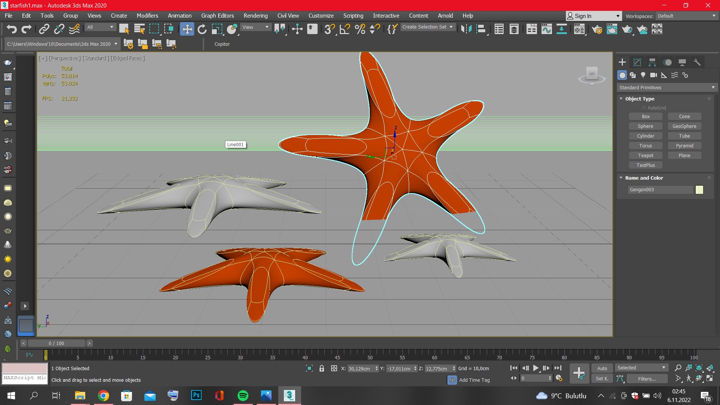Toggle the 3D Snaps button

tap(330, 29)
